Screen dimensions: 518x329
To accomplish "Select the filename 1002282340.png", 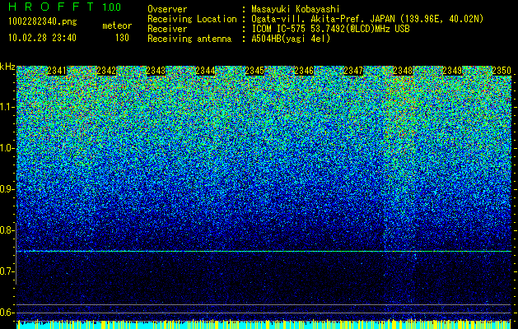I will click(x=43, y=21).
